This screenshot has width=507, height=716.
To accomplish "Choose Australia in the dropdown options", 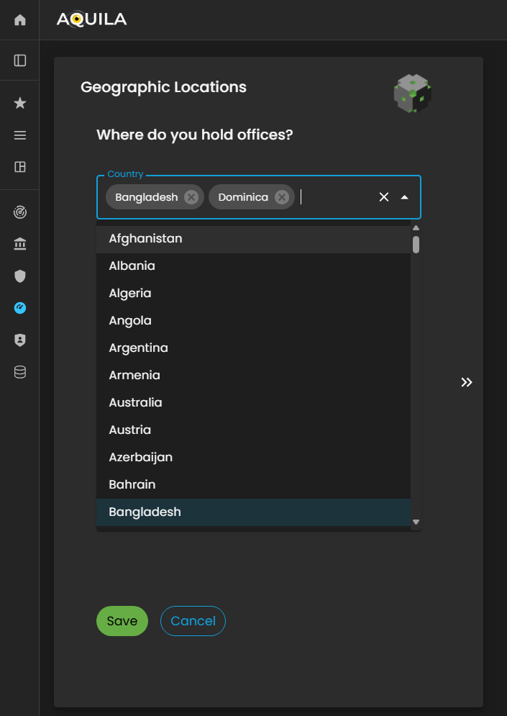I will [x=135, y=402].
